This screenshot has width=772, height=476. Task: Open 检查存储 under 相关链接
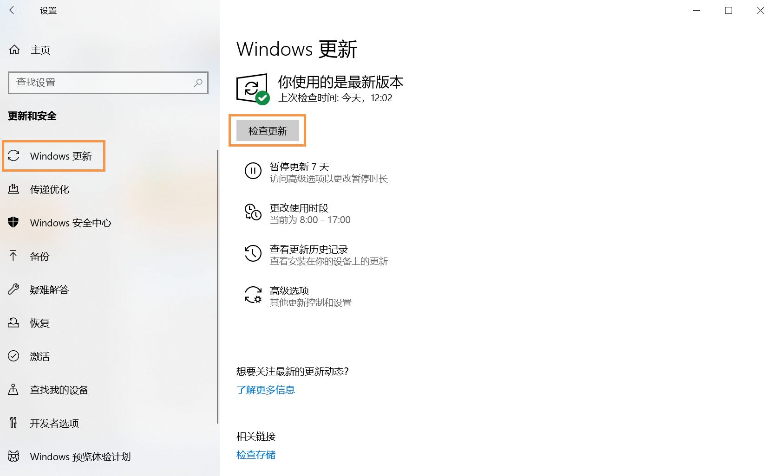tap(255, 455)
